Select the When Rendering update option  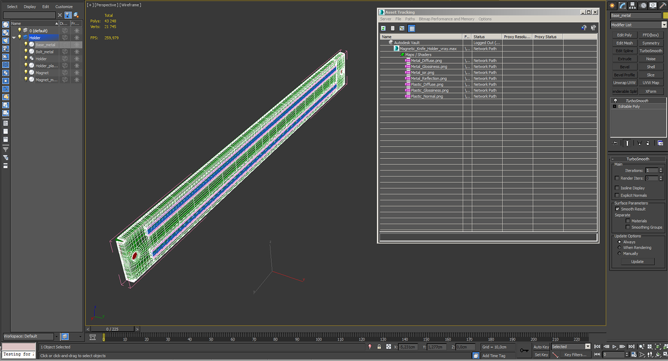click(619, 247)
